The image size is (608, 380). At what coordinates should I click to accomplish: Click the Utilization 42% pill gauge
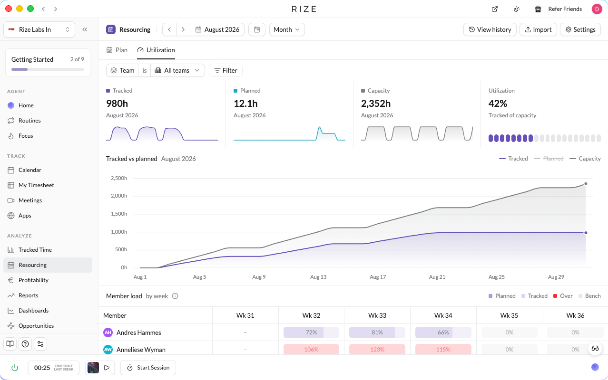coord(544,138)
